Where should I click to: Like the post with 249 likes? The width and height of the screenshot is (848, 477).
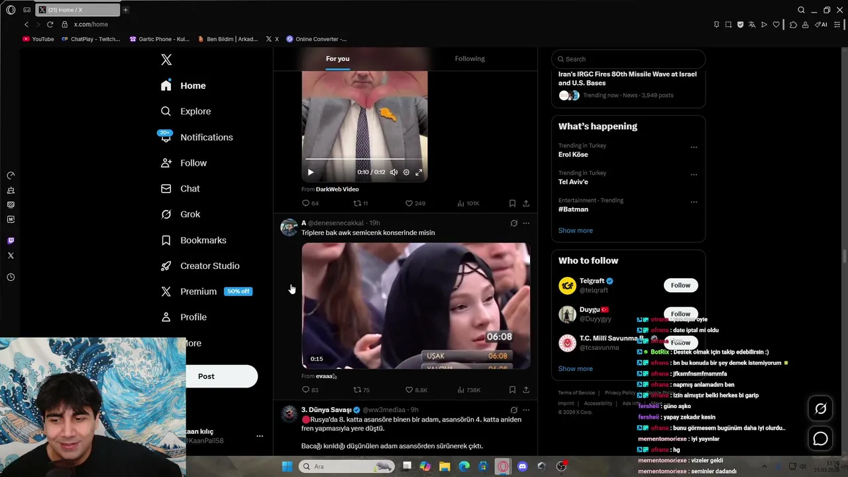[415, 203]
